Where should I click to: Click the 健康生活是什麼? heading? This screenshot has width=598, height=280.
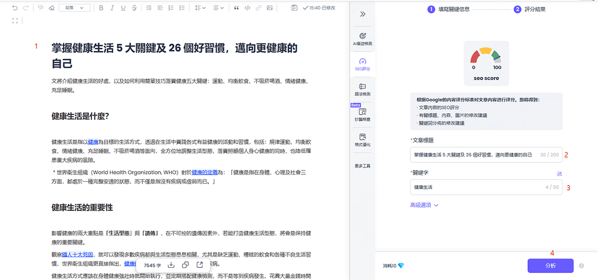[x=80, y=116]
